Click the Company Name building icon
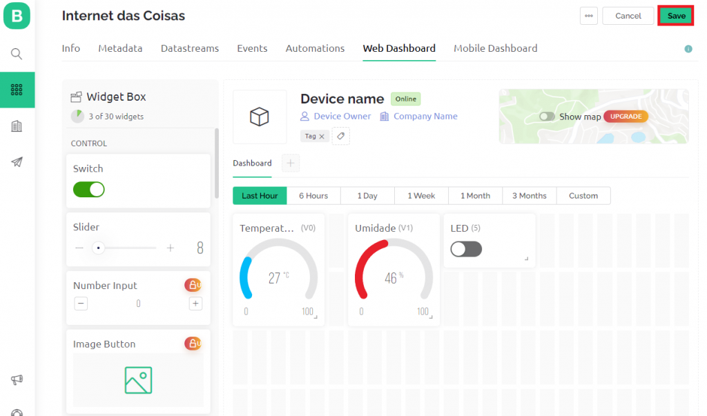Image resolution: width=707 pixels, height=416 pixels. pyautogui.click(x=384, y=117)
